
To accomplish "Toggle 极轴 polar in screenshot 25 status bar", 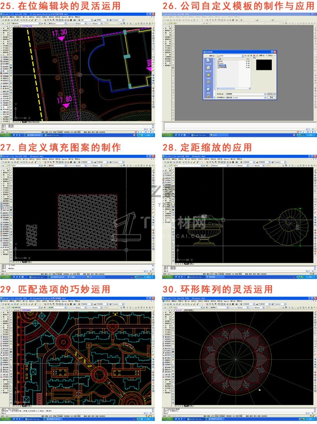I will 54,132.
